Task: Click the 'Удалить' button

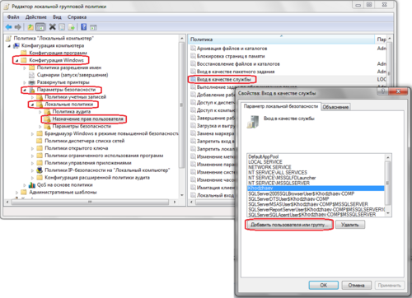Action: tap(350, 225)
